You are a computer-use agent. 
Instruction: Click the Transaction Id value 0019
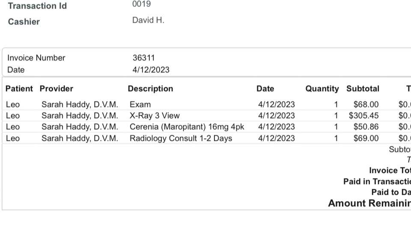[142, 4]
